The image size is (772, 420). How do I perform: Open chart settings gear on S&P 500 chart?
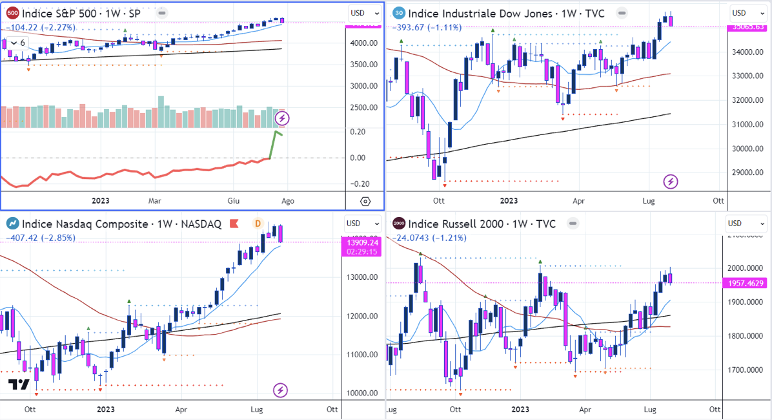click(x=365, y=201)
